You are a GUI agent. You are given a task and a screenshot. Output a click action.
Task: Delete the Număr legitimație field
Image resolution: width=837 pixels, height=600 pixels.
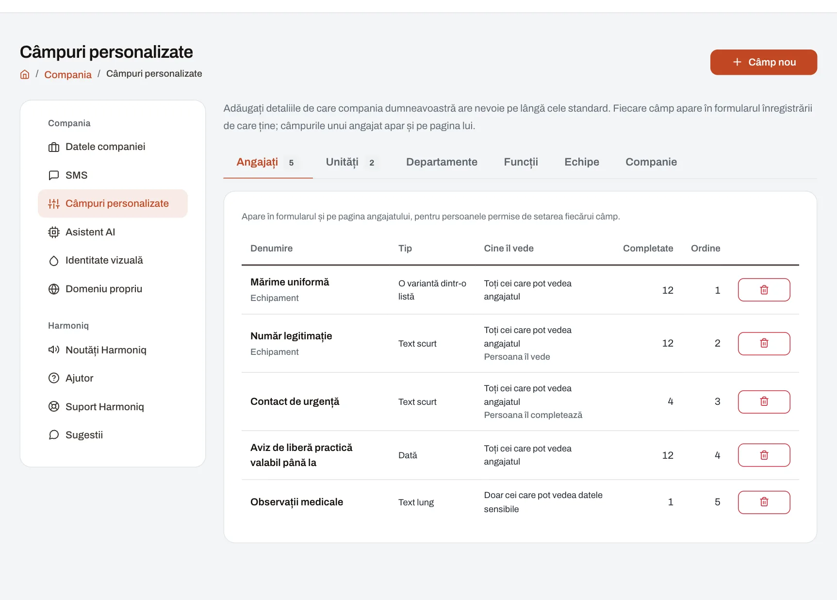tap(764, 343)
